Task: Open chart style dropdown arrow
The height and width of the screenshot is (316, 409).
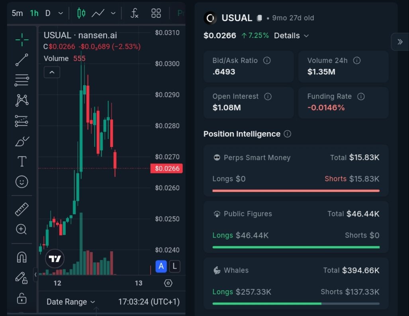Action: pos(113,13)
